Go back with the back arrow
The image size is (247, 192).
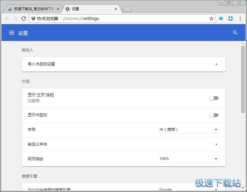click(7, 19)
